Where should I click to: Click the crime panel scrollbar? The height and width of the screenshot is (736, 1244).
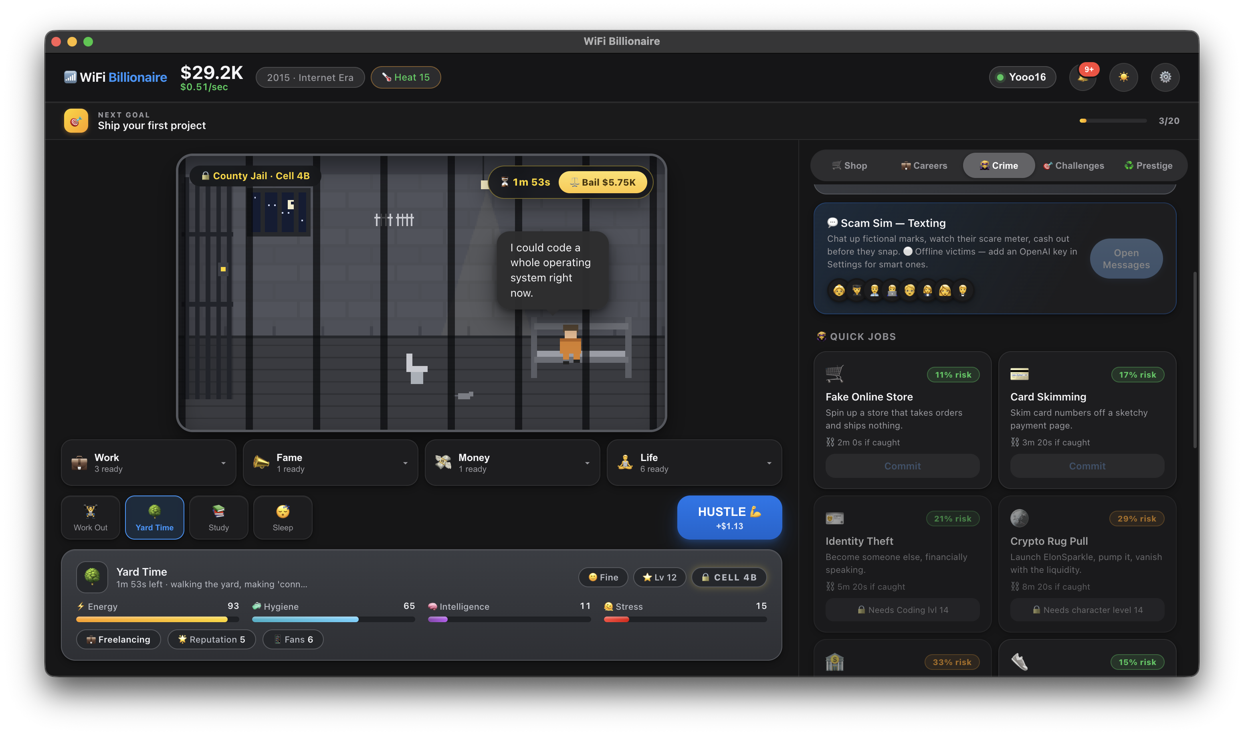(x=1195, y=360)
